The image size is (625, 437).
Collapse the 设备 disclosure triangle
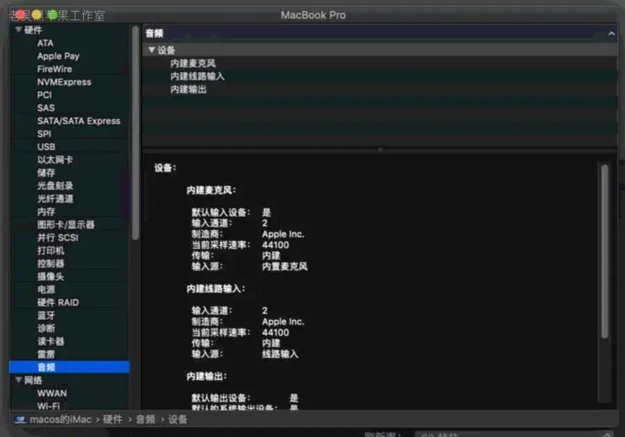(x=151, y=50)
